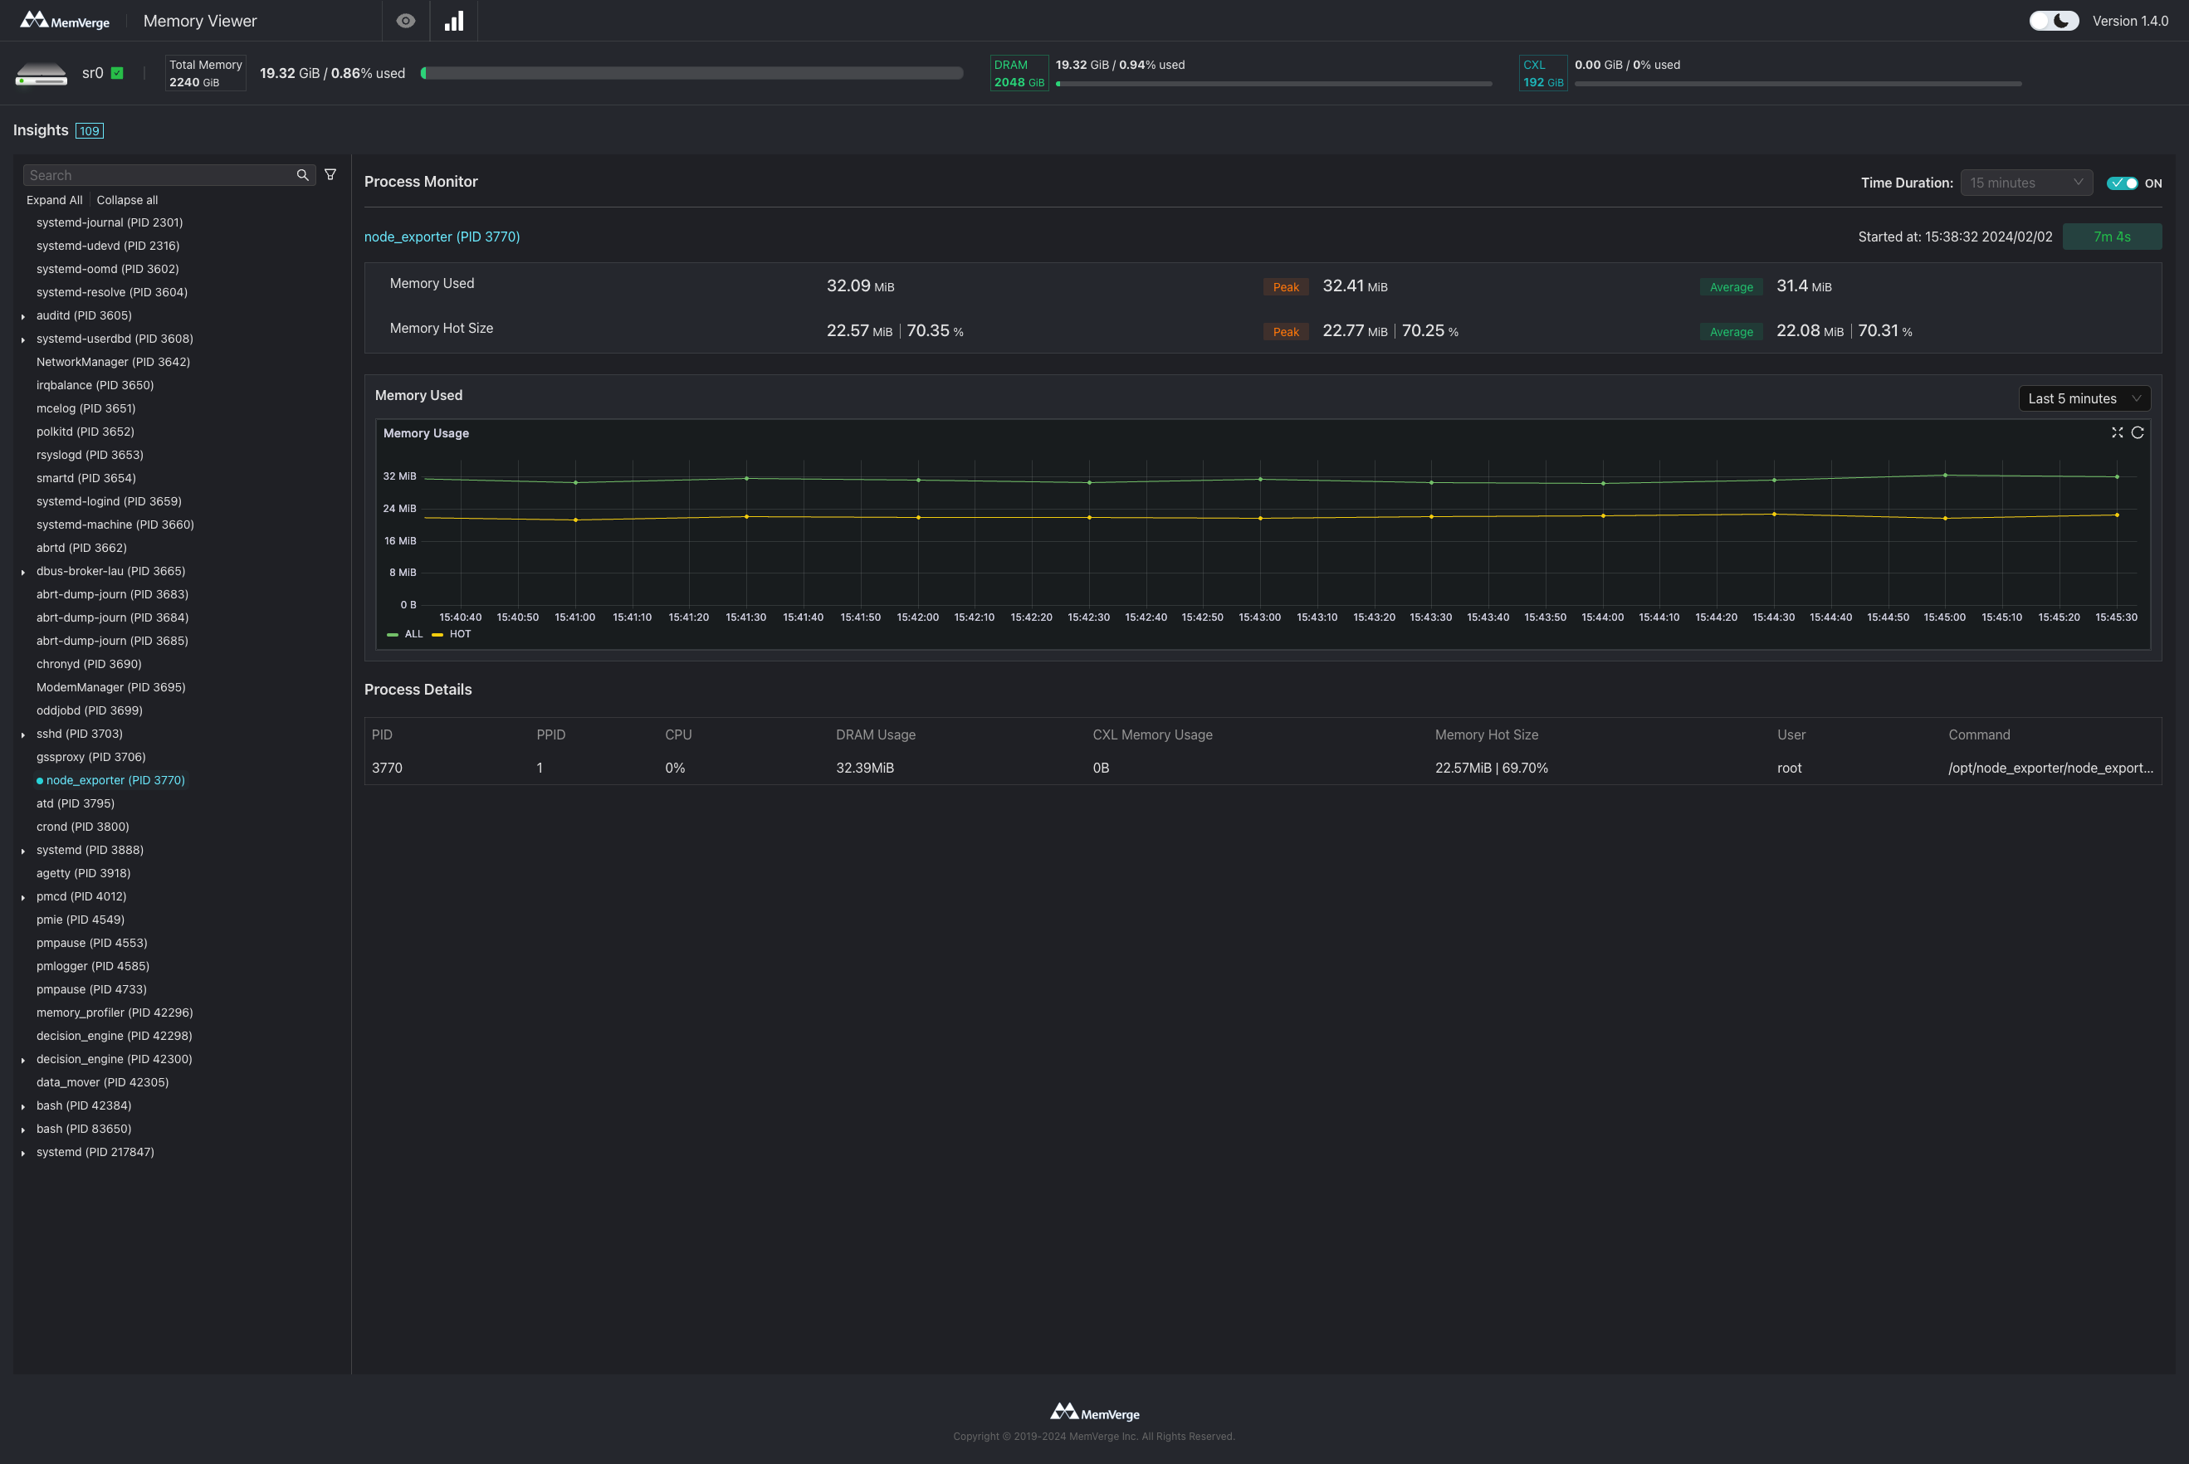Screen dimensions: 2189x1464
Task: Select data_mover (PID 42305)
Action: (x=102, y=1083)
